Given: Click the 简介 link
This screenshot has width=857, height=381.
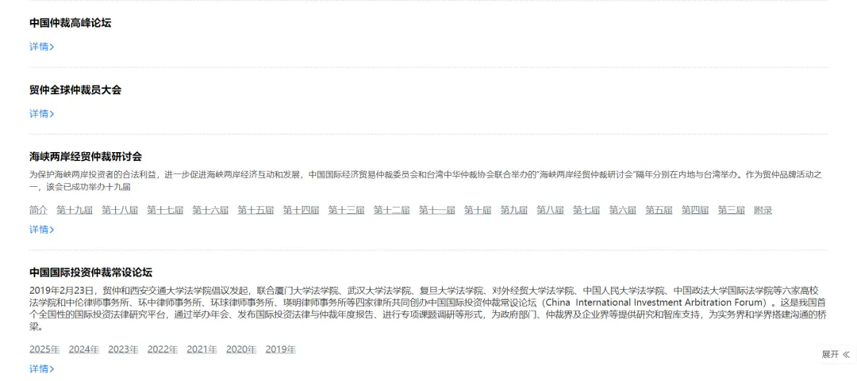Looking at the screenshot, I should pyautogui.click(x=38, y=210).
